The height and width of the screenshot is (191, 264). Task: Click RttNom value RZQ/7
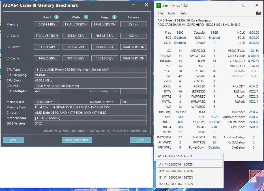254,91
